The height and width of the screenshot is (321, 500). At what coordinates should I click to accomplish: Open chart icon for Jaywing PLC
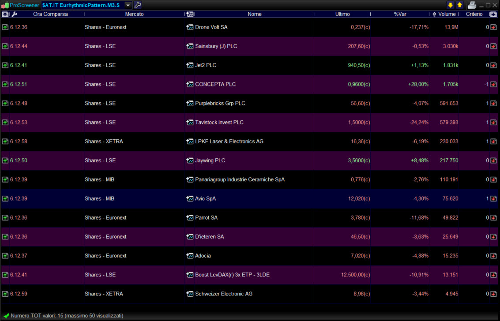[190, 160]
